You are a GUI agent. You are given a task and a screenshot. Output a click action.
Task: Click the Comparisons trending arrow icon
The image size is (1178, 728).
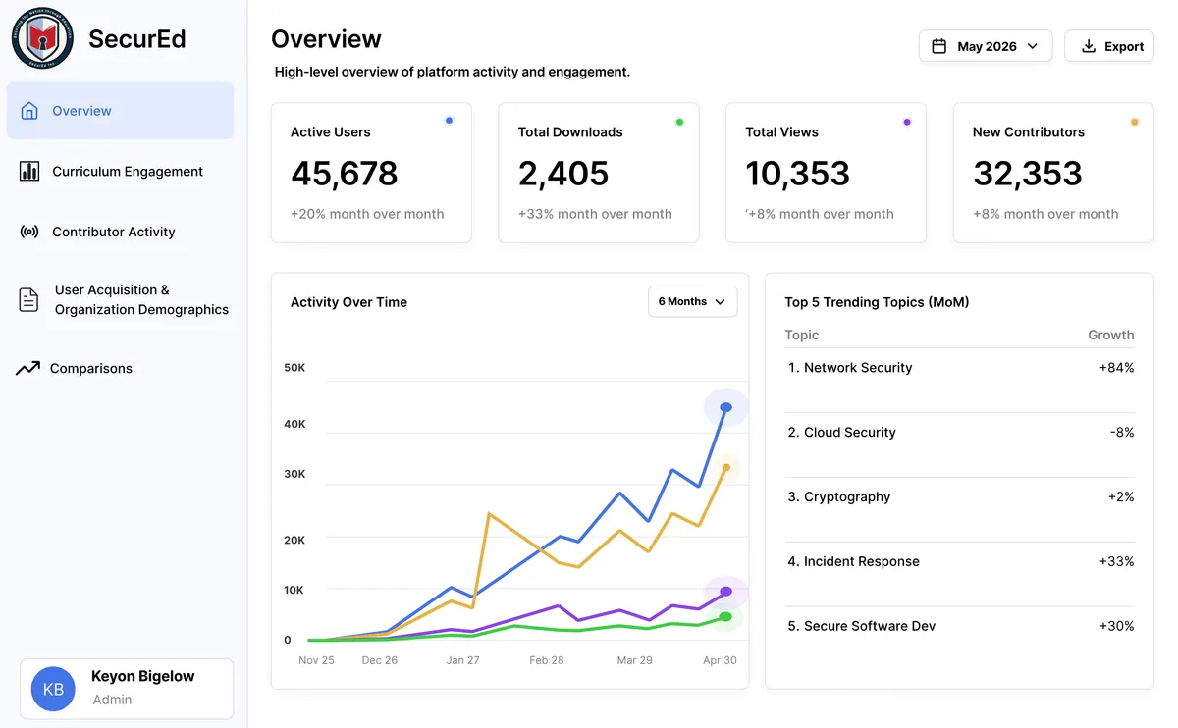pyautogui.click(x=27, y=369)
